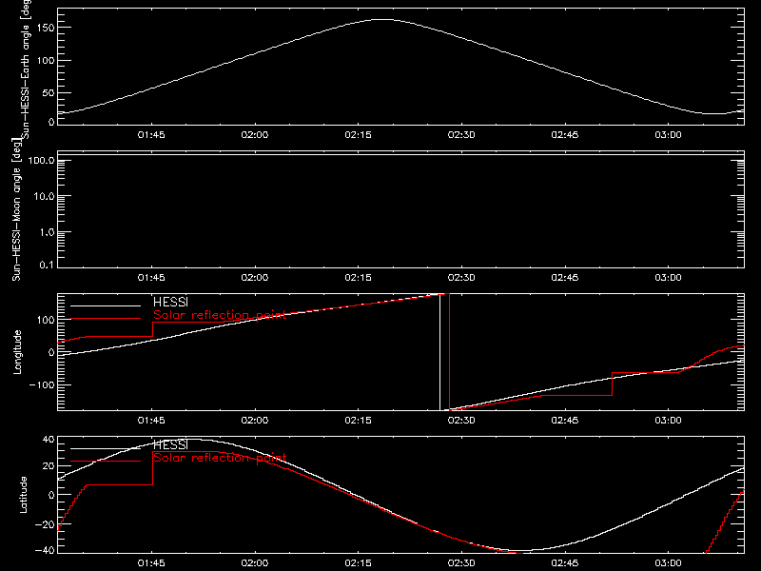Viewport: 761px width, 571px height.
Task: Click 02:15 under the Longitude plot
Action: (359, 420)
